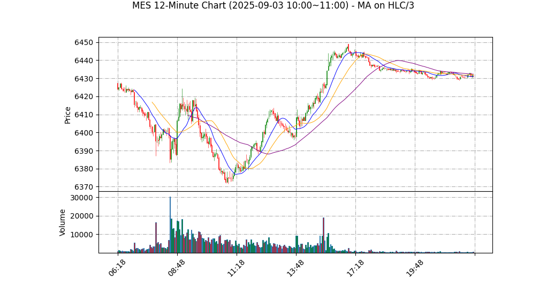
Task: Click the chart title text
Action: (x=273, y=5)
